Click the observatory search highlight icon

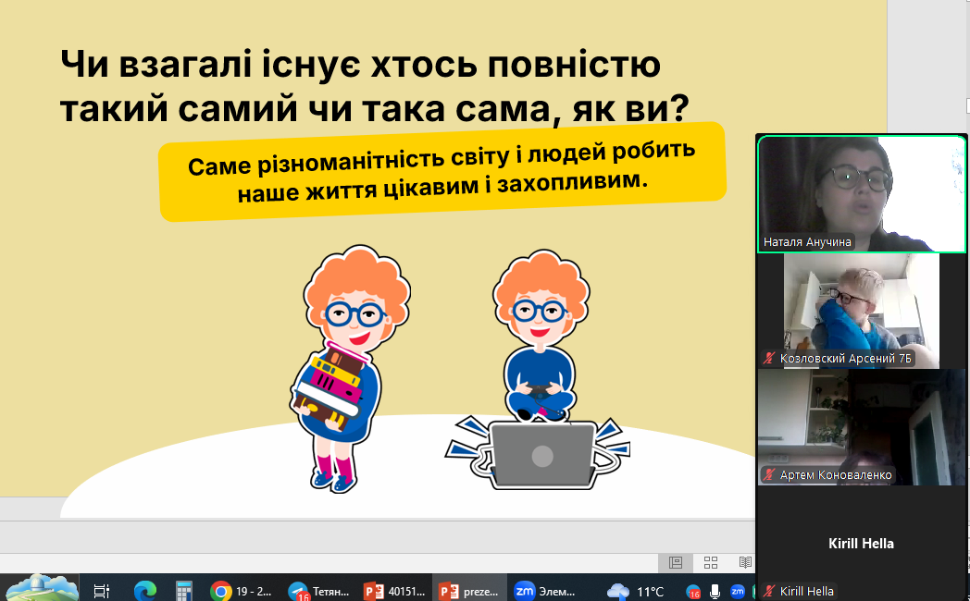(x=42, y=588)
